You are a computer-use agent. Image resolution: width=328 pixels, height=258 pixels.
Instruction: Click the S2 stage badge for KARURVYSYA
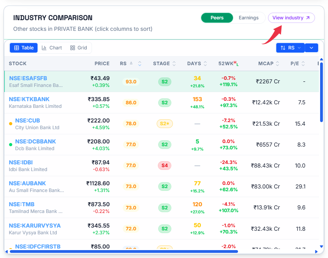click(165, 229)
